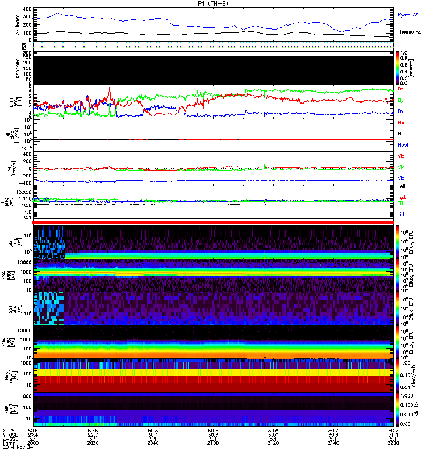426x455 pixels.
Task: Click the black Keogram image panel
Action: [213, 71]
